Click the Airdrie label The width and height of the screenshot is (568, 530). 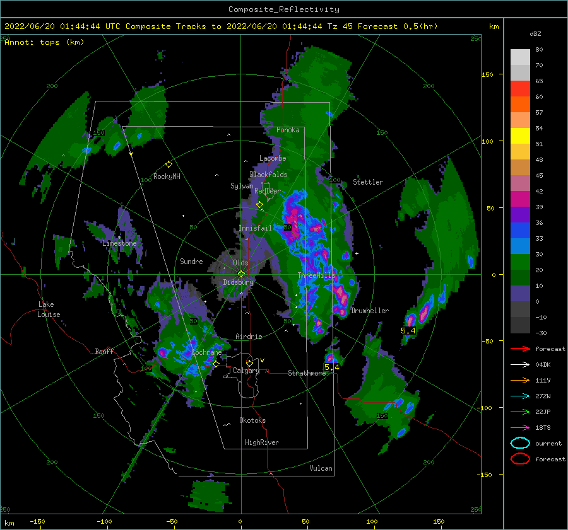coord(249,337)
